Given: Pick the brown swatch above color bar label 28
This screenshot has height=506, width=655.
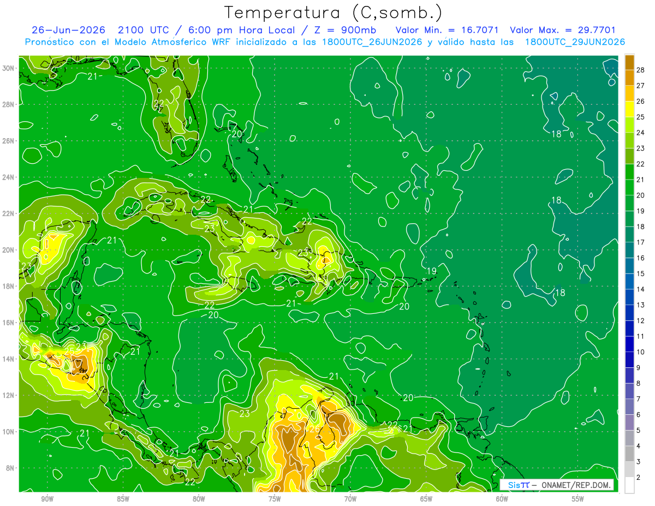Looking at the screenshot, I should (x=629, y=62).
